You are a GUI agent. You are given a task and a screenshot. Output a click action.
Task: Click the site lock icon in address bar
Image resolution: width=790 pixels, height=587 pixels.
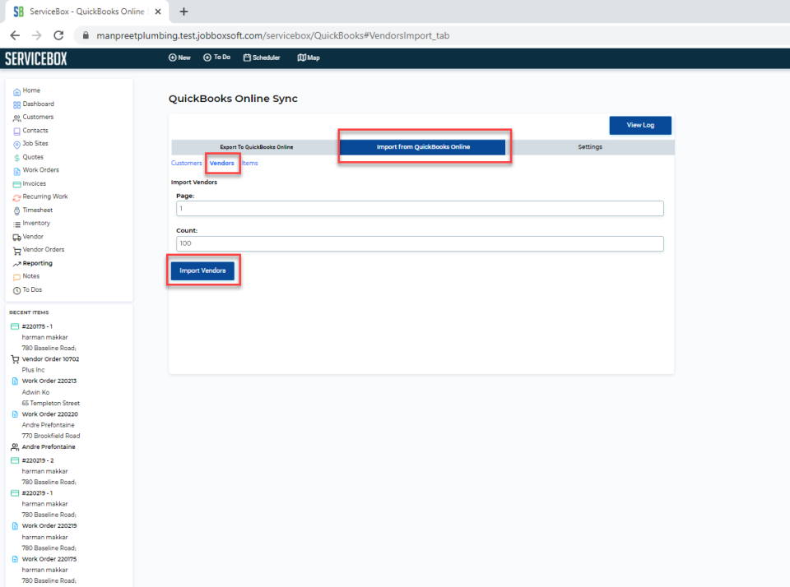point(86,35)
